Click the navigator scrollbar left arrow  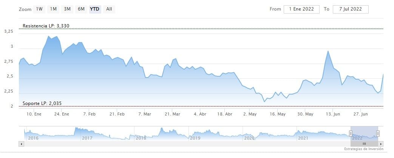22,144
